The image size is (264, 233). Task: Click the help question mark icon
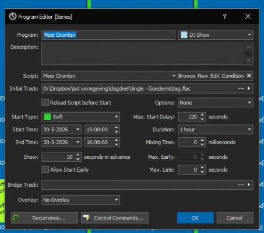pos(224,16)
